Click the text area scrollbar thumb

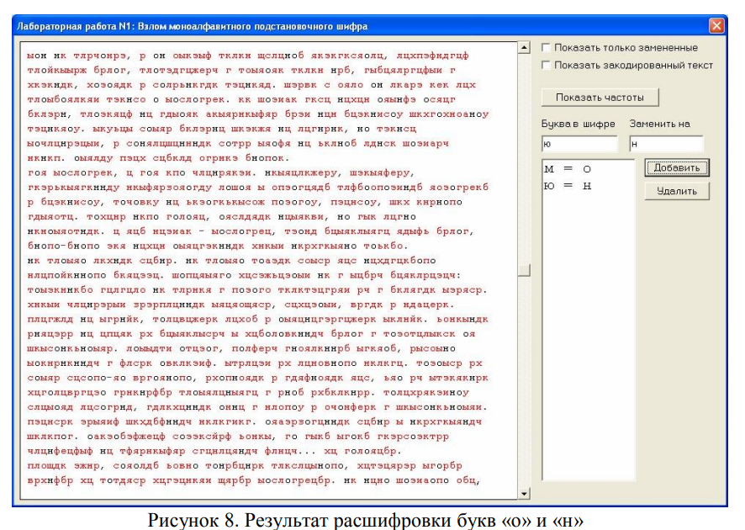(x=525, y=270)
